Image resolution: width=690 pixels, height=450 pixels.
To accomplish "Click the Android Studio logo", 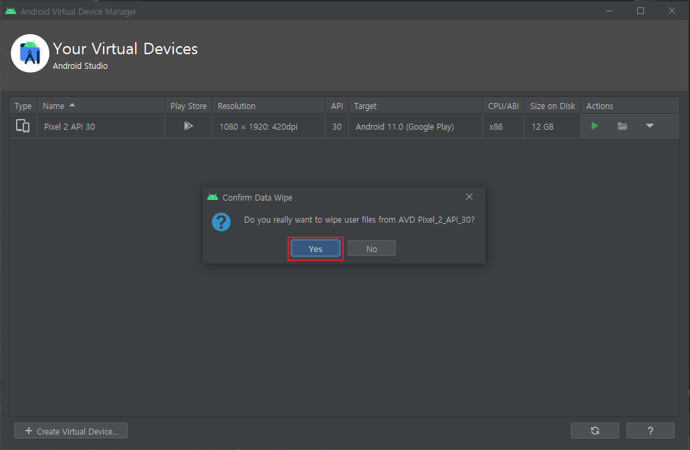I will tap(30, 53).
